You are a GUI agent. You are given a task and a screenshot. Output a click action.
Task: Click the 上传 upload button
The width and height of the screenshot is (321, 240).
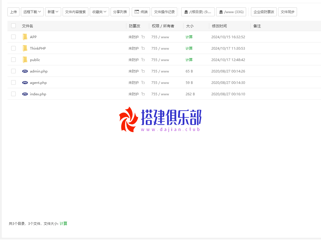(x=13, y=12)
